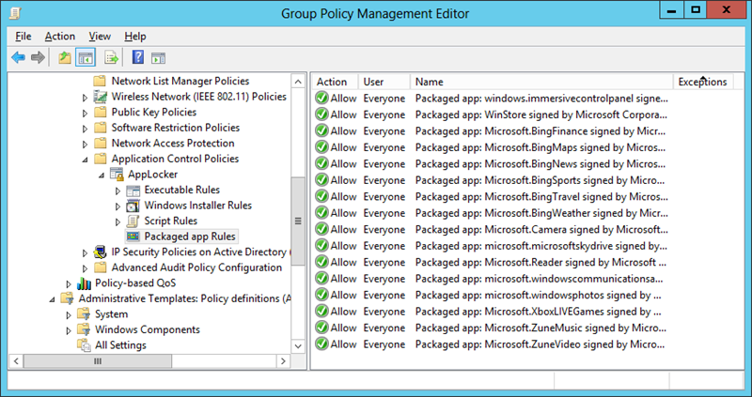
Task: Toggle Show/Hide Console Tree toolbar icon
Action: coord(85,57)
